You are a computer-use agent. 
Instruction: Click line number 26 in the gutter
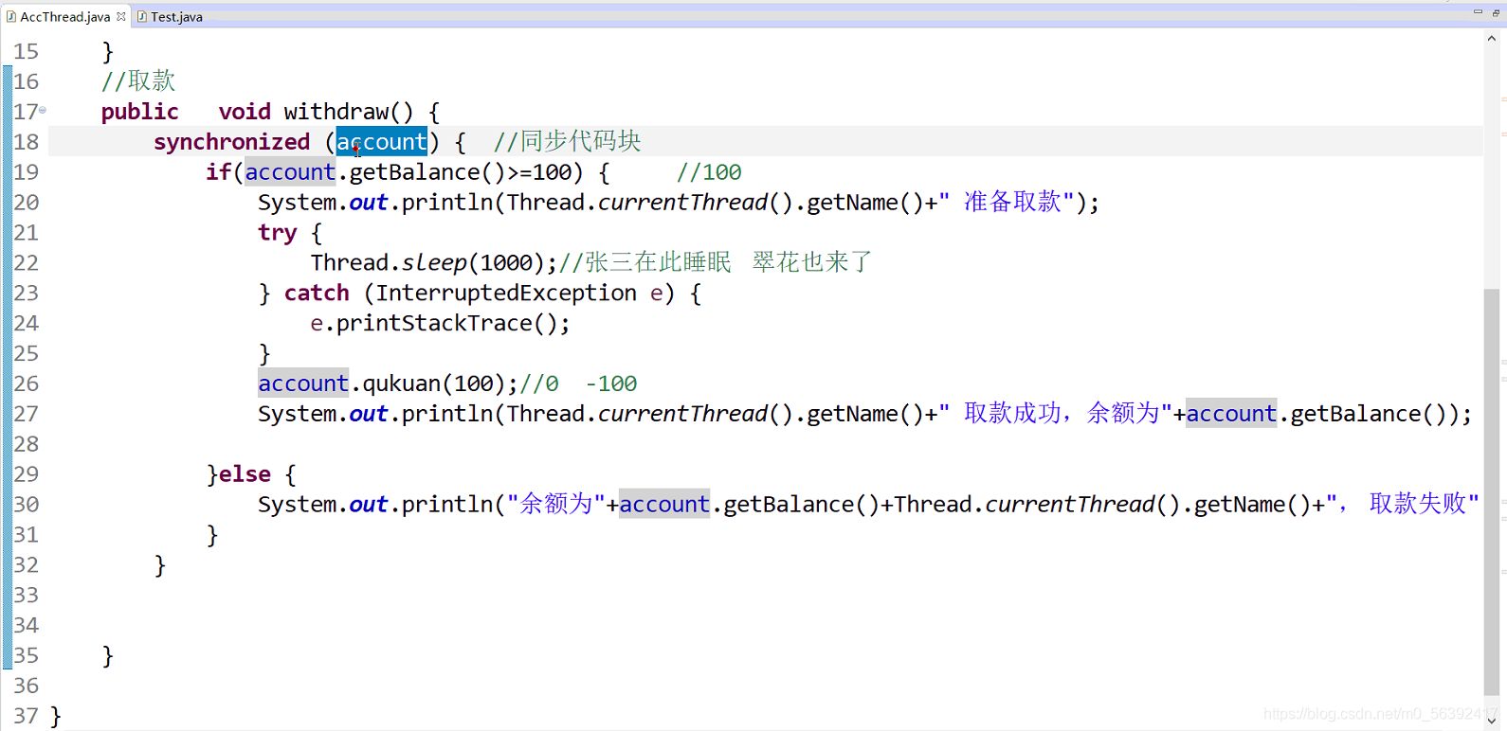coord(27,383)
